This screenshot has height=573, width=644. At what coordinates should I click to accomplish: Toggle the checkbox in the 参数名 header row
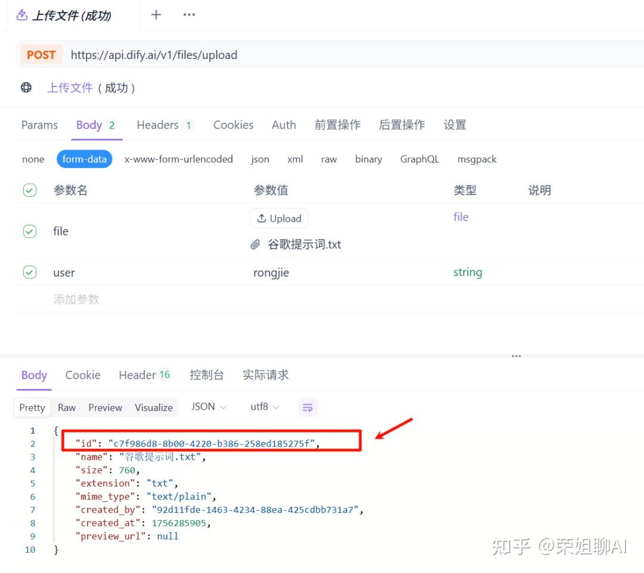pyautogui.click(x=30, y=190)
